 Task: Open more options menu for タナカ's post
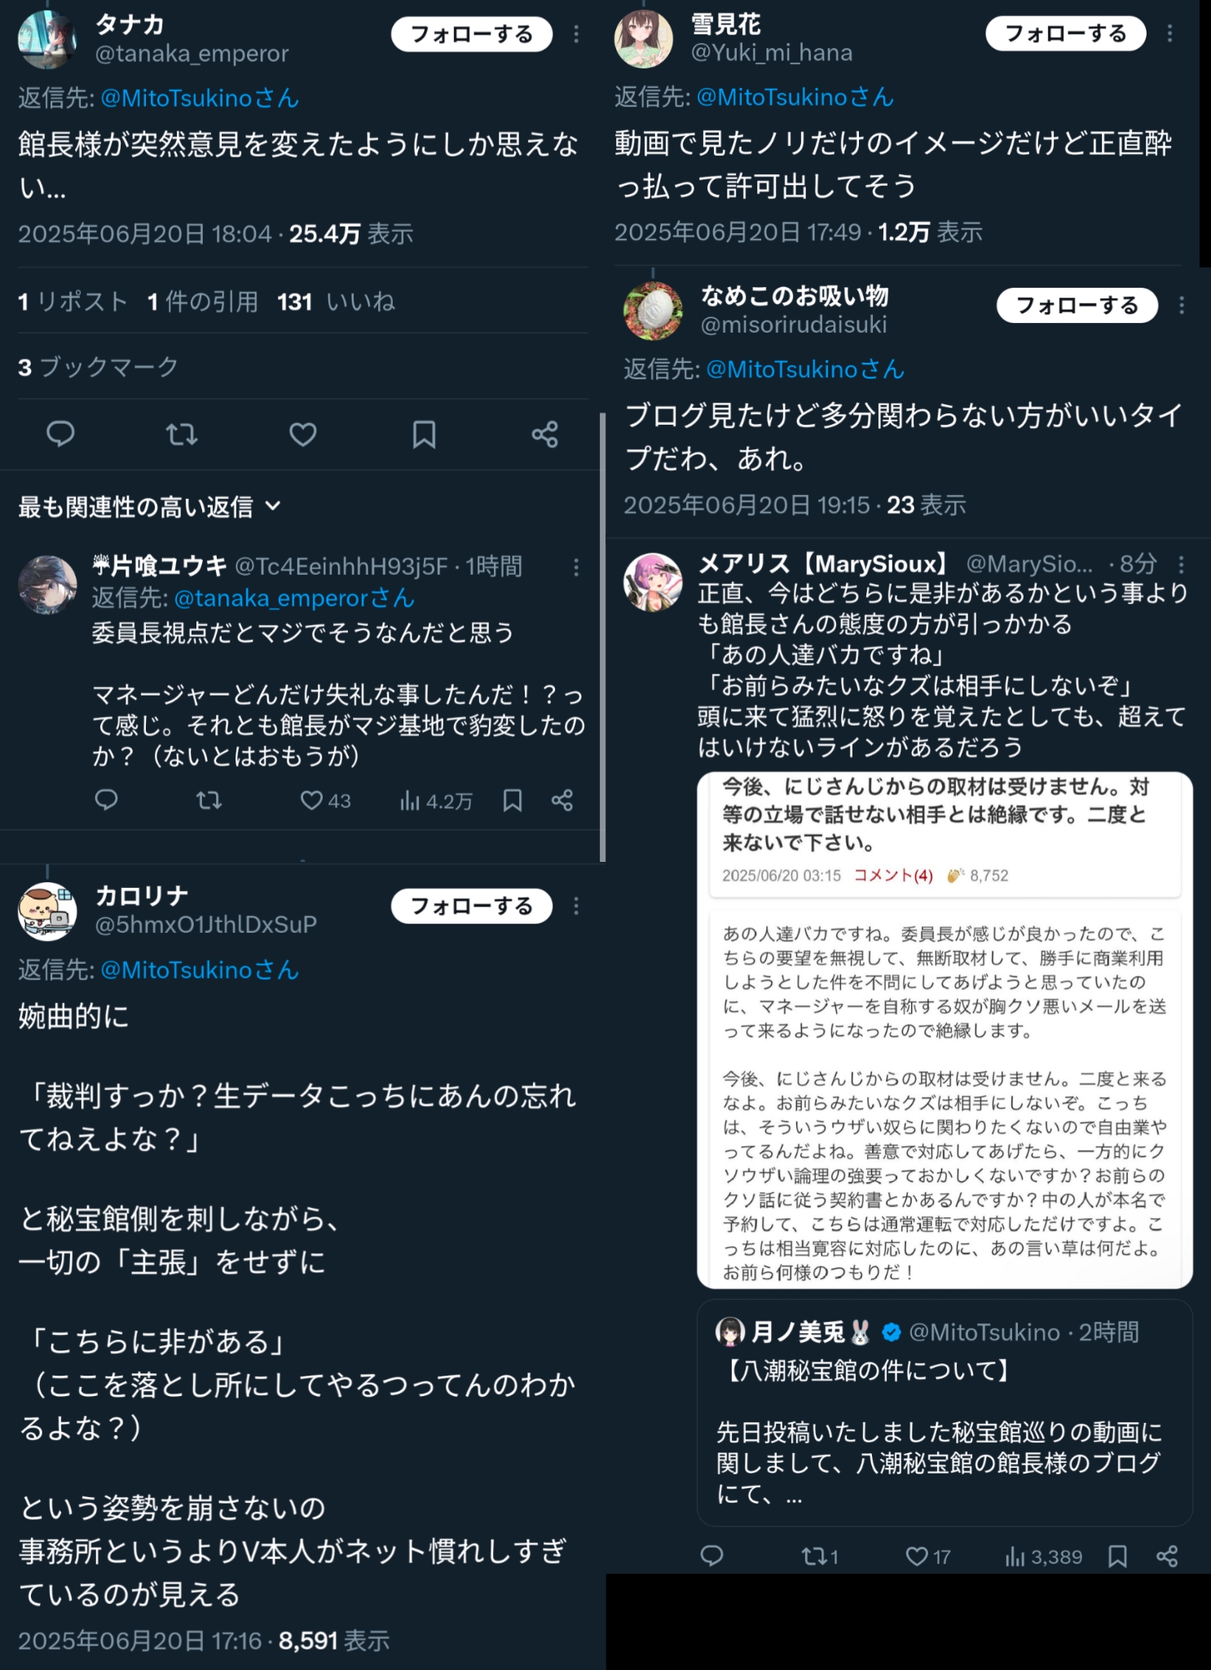coord(576,34)
